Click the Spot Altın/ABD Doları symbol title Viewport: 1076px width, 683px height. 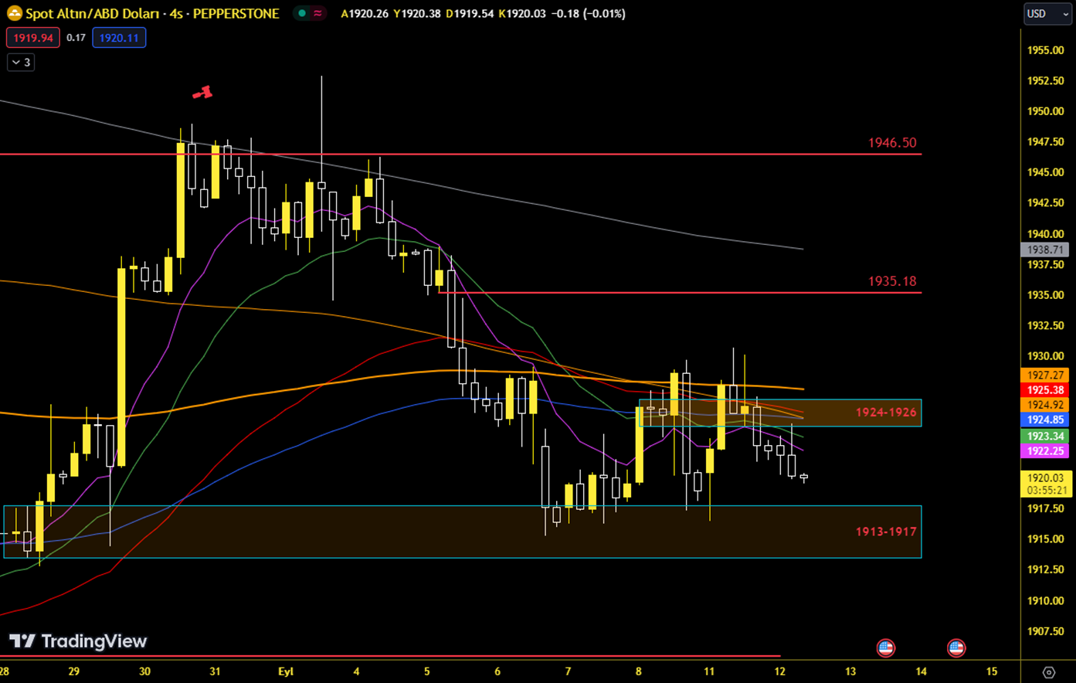pyautogui.click(x=152, y=13)
